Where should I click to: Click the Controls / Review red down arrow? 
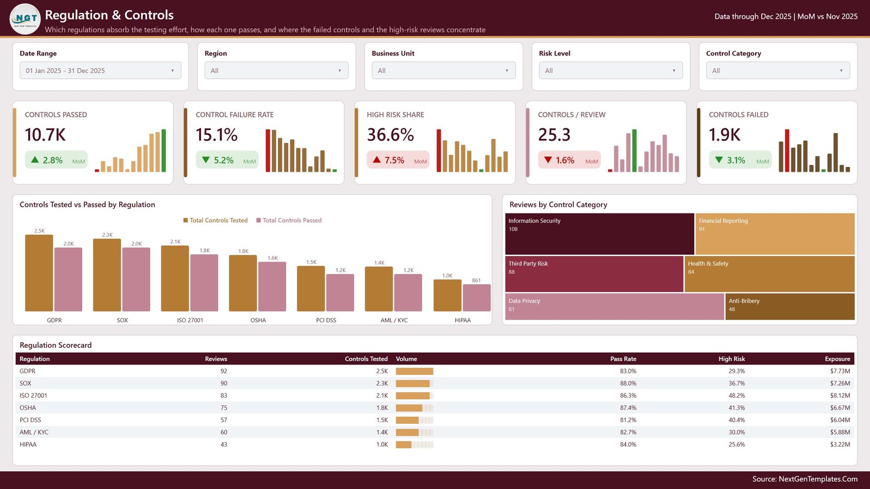548,160
